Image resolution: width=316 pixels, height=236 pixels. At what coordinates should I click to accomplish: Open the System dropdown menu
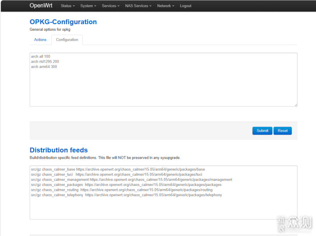coord(88,6)
